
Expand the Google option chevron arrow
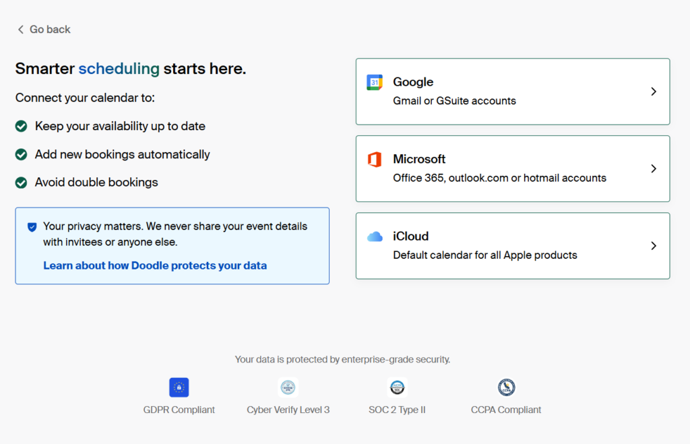[x=653, y=92]
